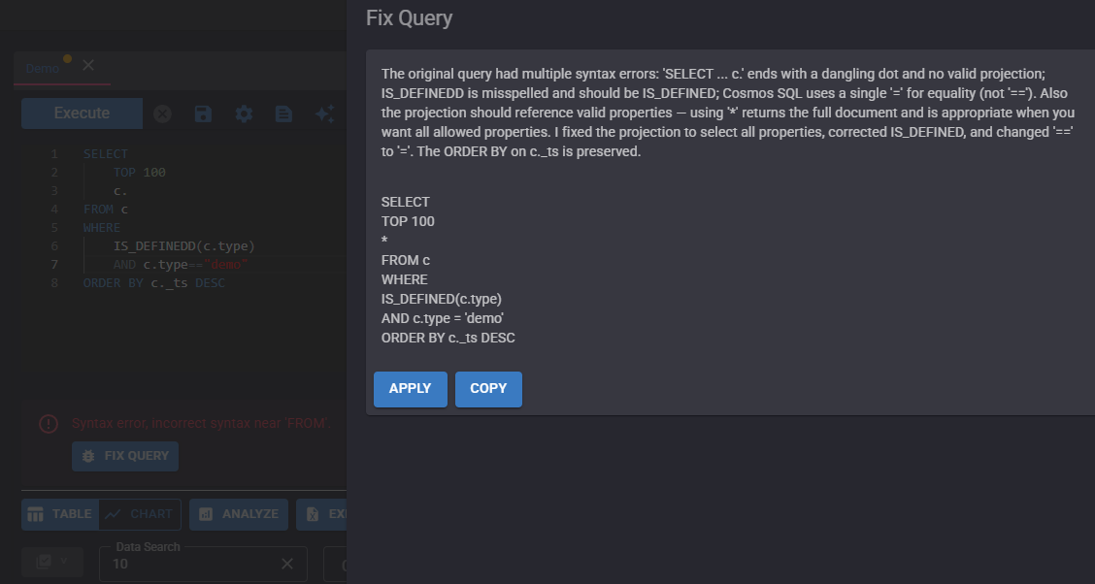Trigger the AI sparkles assistant icon

coord(324,114)
